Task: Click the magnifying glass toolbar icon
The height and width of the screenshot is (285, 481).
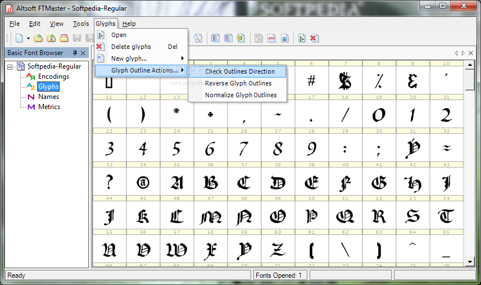Action: coord(198,38)
